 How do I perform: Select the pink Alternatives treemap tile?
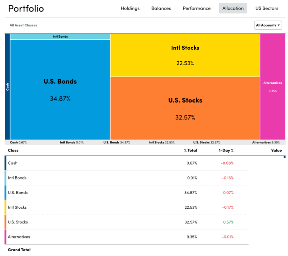(272, 87)
